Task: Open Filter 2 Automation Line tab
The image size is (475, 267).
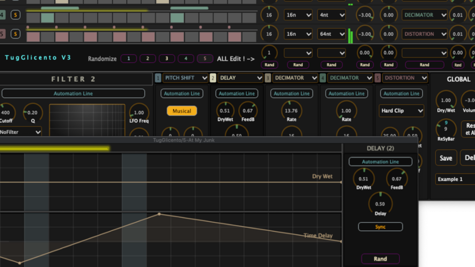Action: [x=73, y=93]
